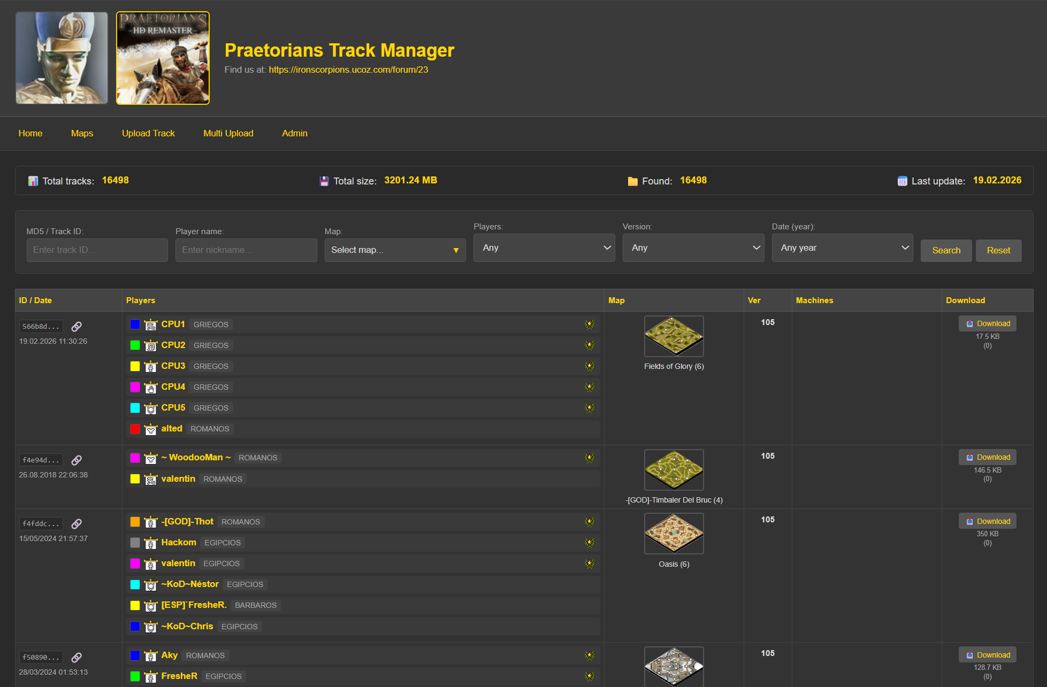The width and height of the screenshot is (1047, 687).
Task: Click the star emblem icon on CPU1 row
Action: (590, 324)
